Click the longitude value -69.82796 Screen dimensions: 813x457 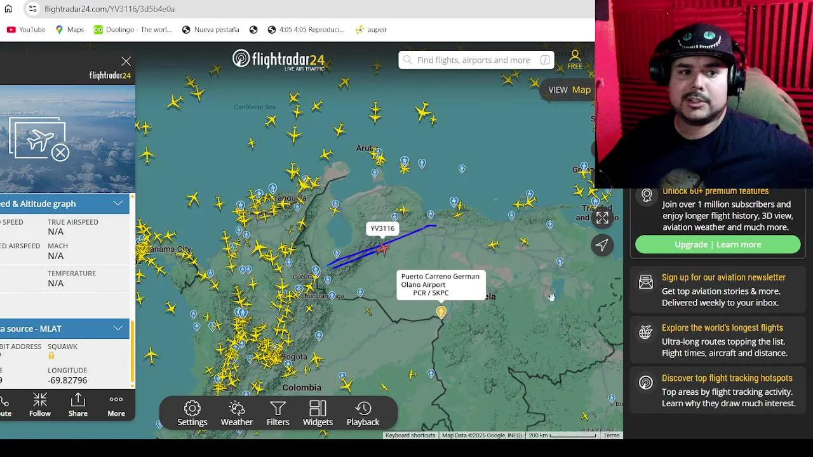click(x=67, y=380)
